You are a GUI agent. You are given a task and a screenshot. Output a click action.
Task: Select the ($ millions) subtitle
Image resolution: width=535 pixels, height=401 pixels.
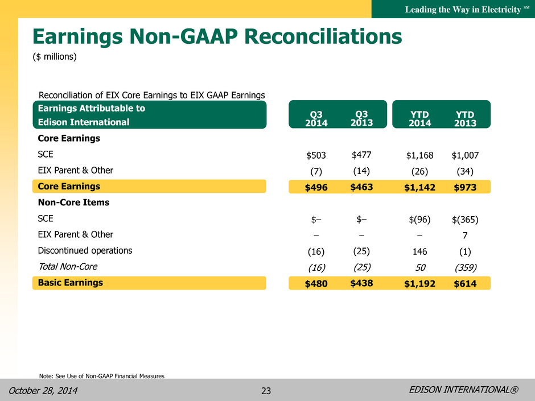(x=55, y=57)
